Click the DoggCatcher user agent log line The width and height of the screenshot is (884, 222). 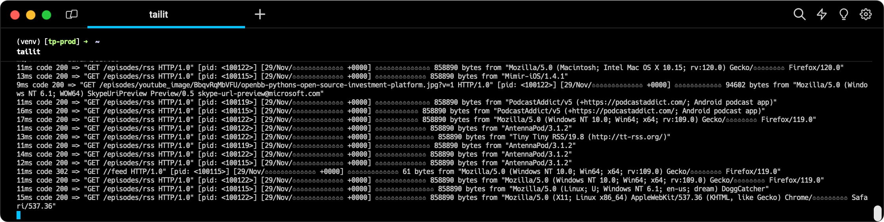(x=394, y=189)
